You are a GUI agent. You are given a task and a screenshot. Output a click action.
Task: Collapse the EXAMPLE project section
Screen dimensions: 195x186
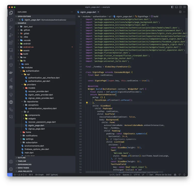45,23
